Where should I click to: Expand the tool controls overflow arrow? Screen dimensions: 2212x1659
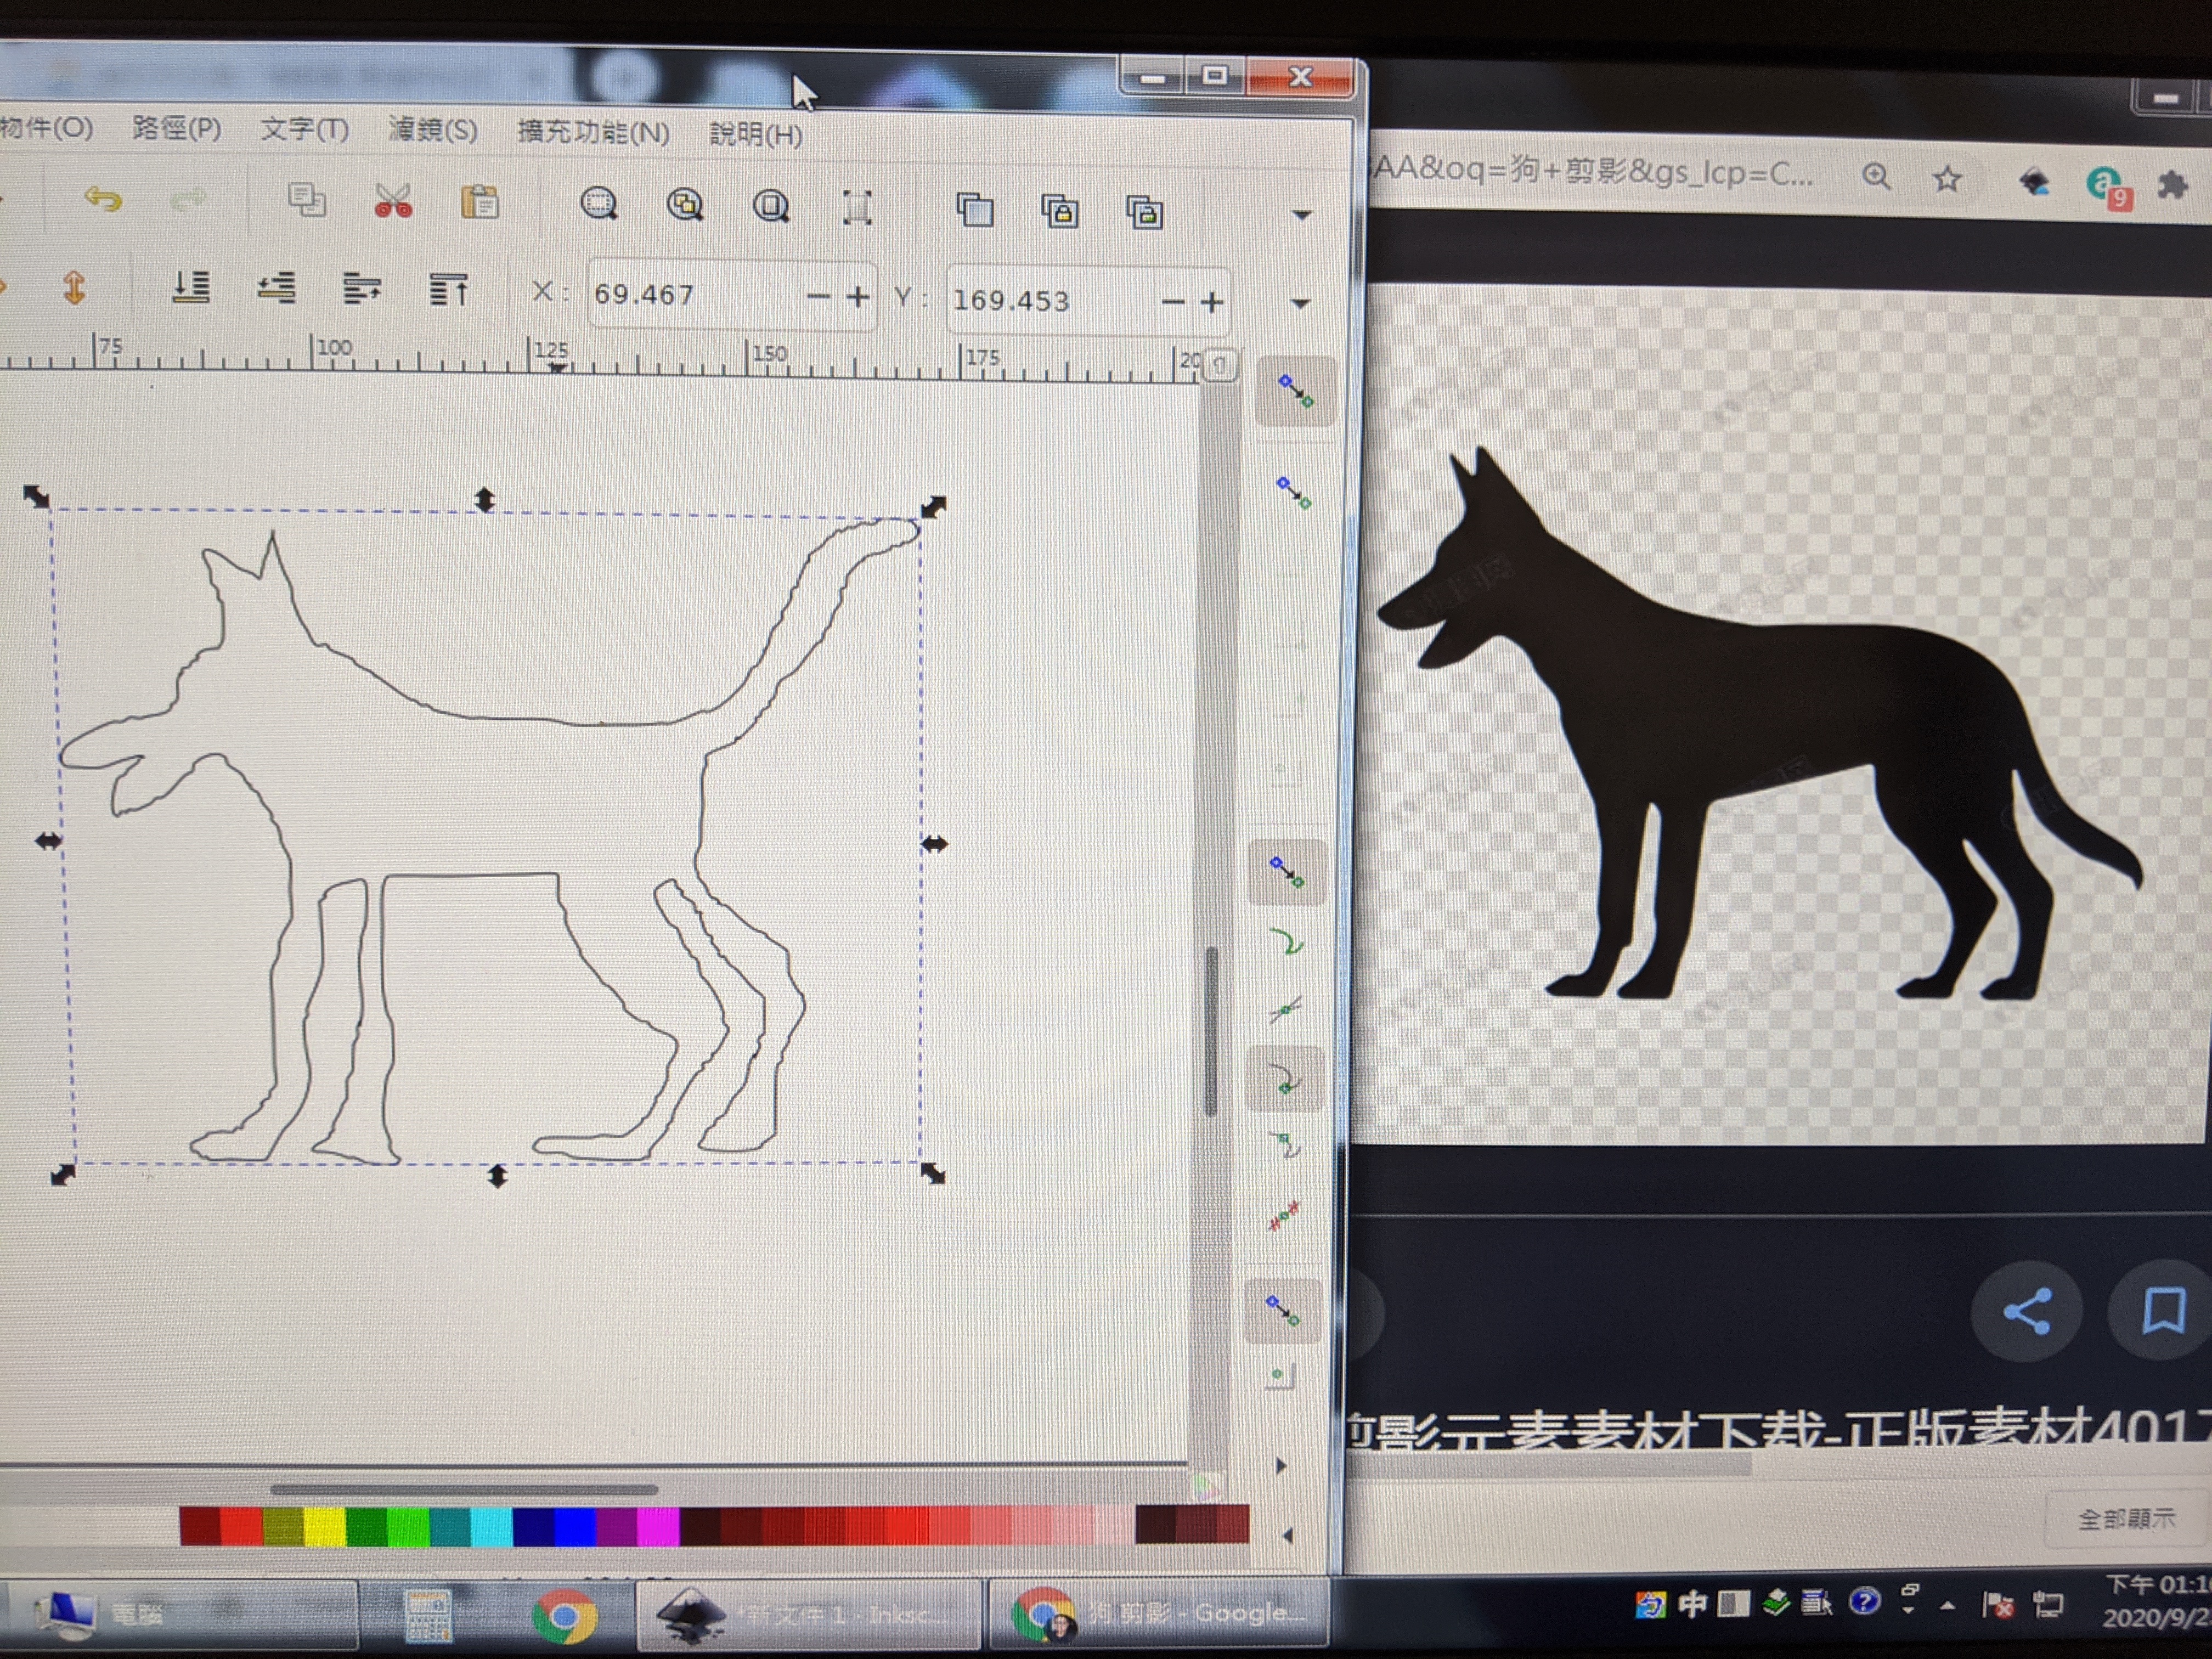coord(1300,303)
